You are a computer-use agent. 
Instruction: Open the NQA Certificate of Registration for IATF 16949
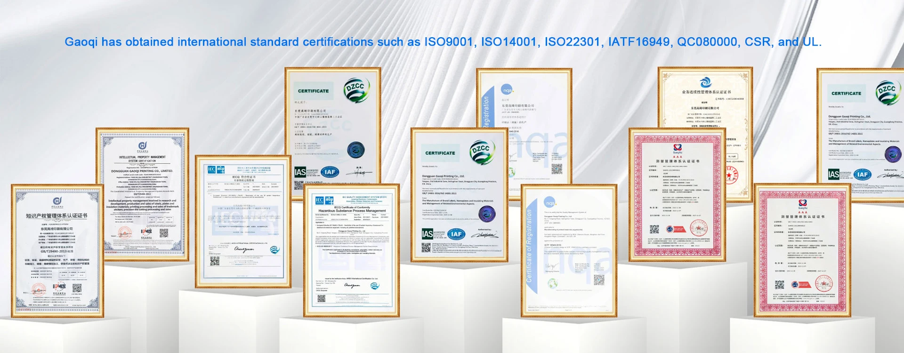click(x=569, y=251)
